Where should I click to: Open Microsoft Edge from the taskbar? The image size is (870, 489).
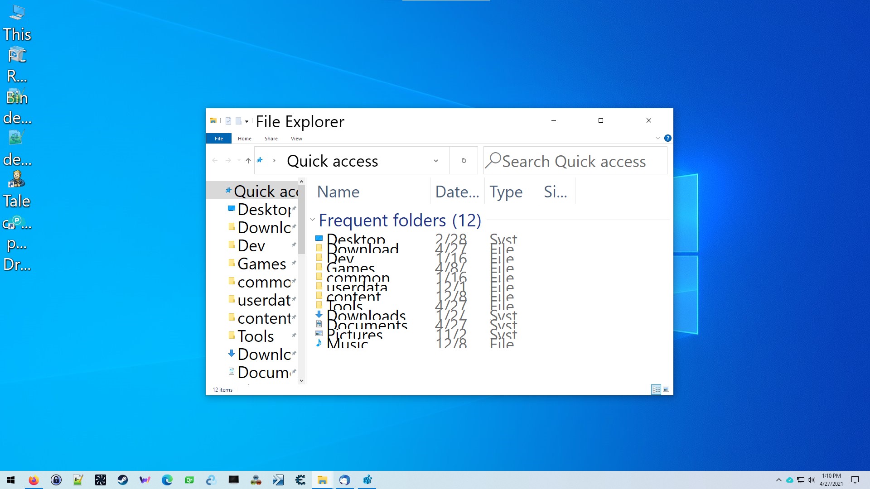click(x=167, y=480)
